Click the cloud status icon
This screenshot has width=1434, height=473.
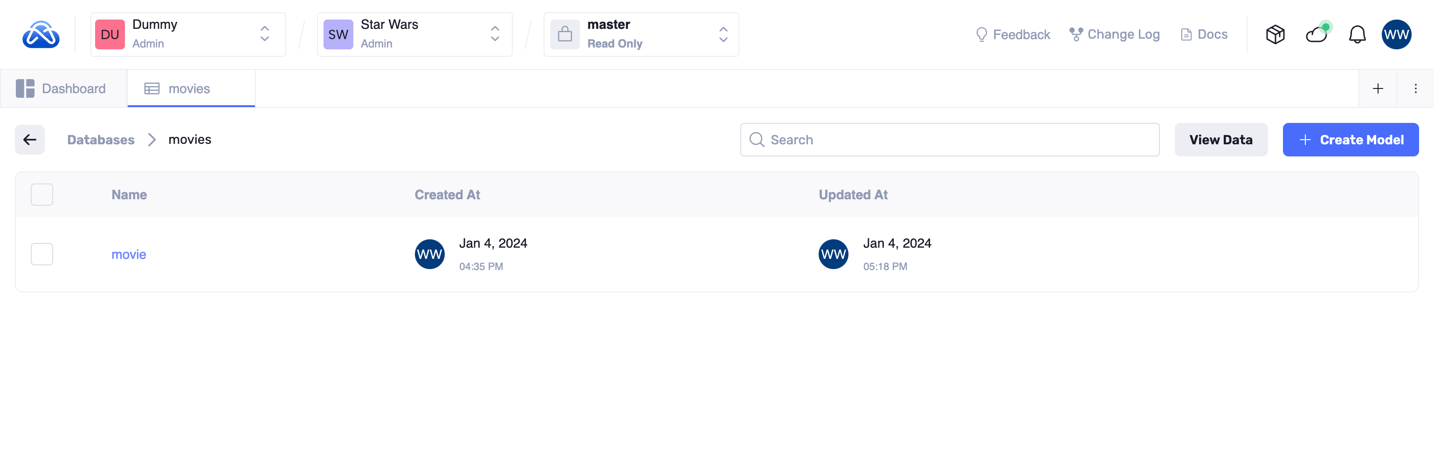1317,34
